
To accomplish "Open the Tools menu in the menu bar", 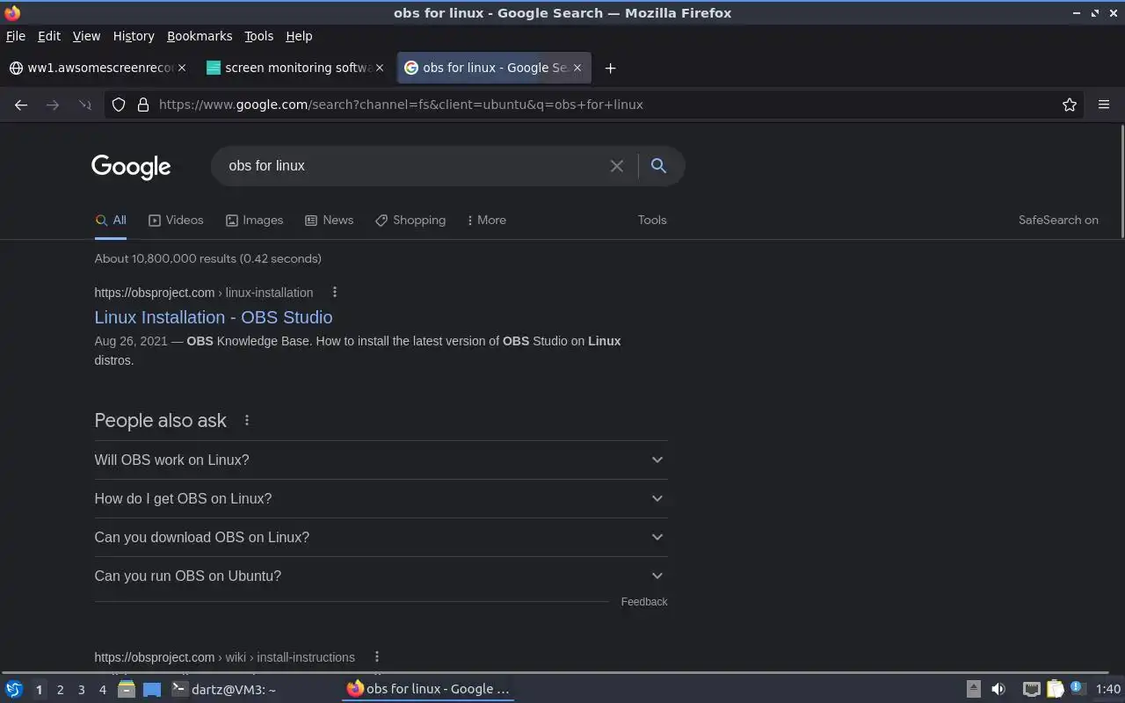I will (258, 36).
